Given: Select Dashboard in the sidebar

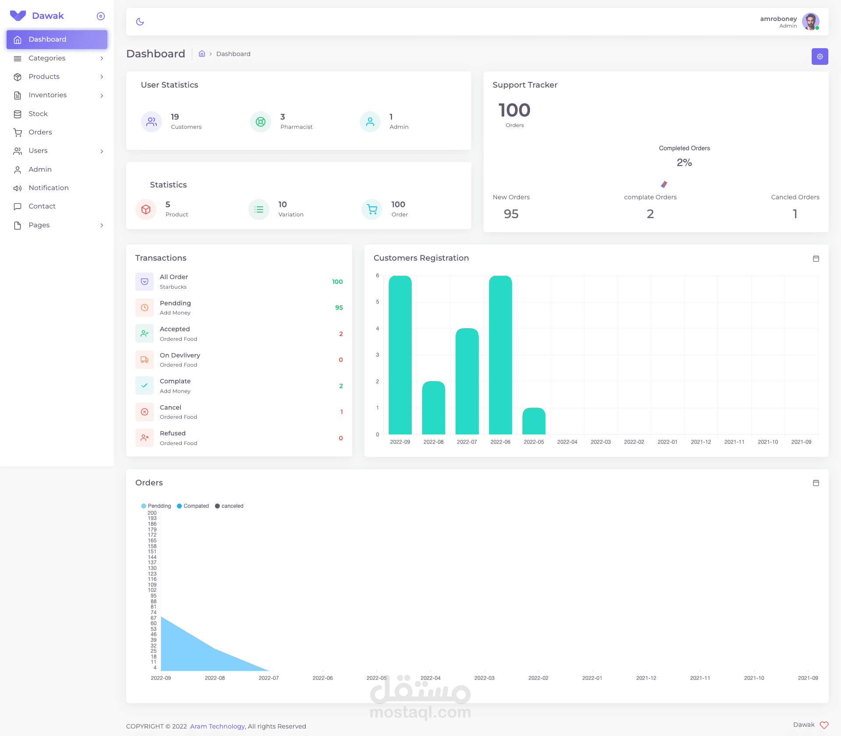Looking at the screenshot, I should click(57, 39).
